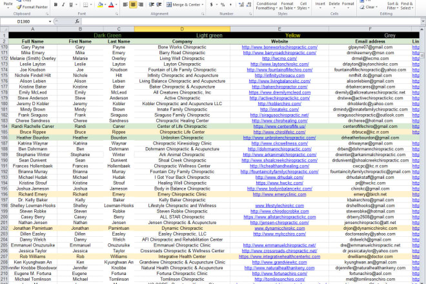Click the Name Box showing D1360
Screen dimensions: 426x284
(25, 21)
